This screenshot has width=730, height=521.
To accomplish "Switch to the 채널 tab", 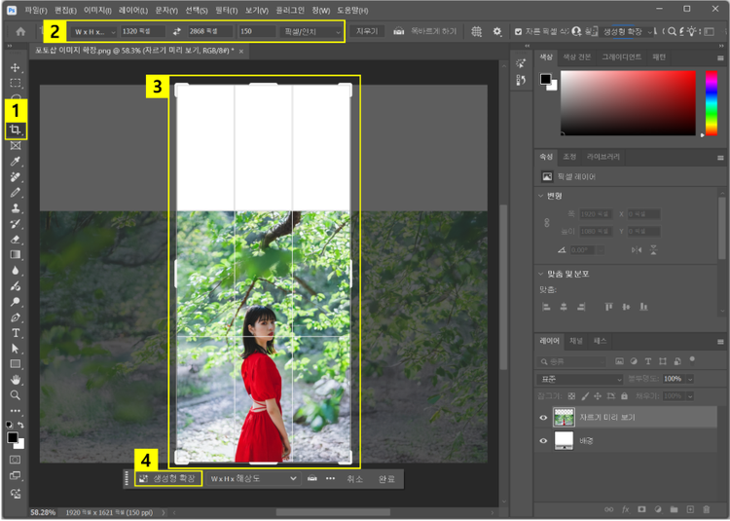I will pos(576,341).
